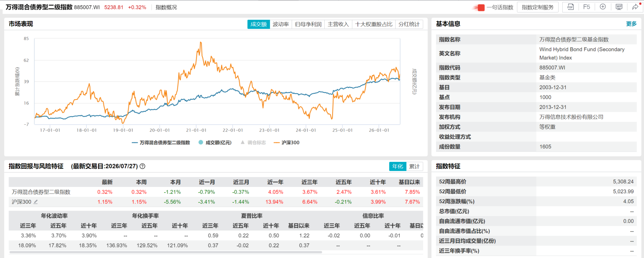The width and height of the screenshot is (644, 258).
Task: Add index with the plus circle icon
Action: pos(603,7)
